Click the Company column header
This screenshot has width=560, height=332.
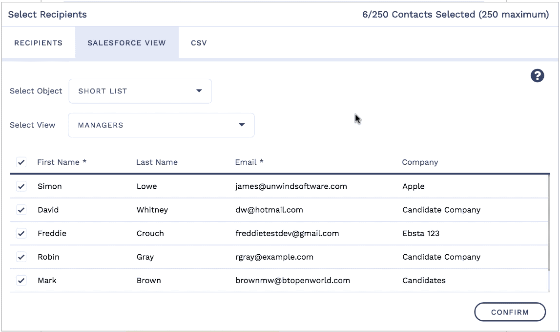click(419, 162)
